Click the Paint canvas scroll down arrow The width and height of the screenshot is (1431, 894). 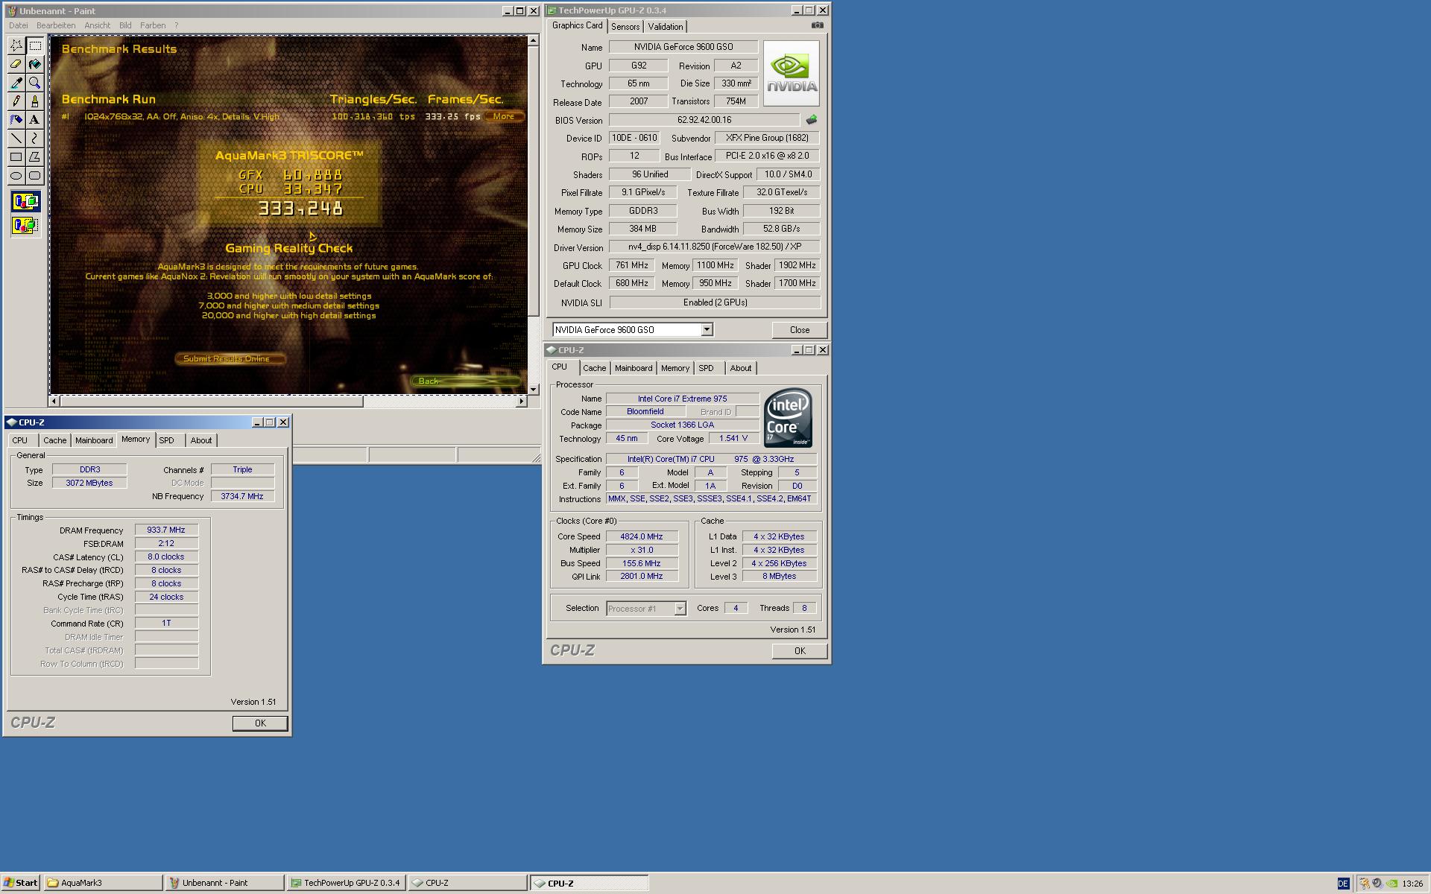click(x=533, y=390)
